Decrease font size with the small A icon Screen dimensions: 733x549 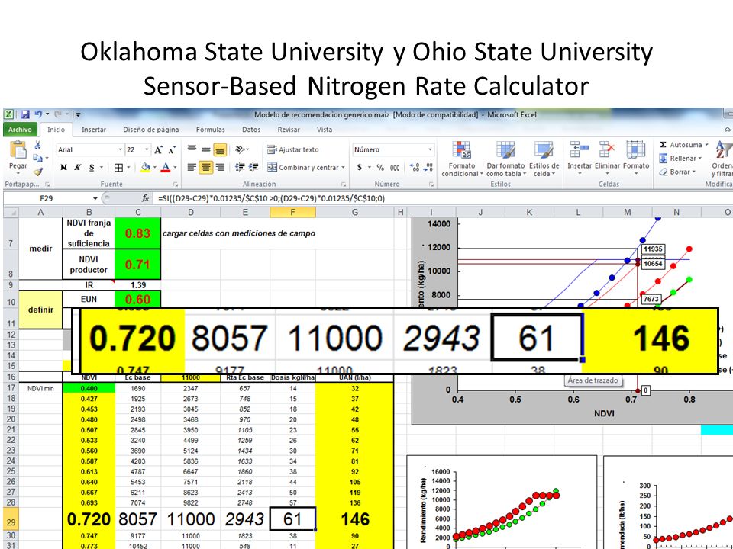(x=172, y=150)
